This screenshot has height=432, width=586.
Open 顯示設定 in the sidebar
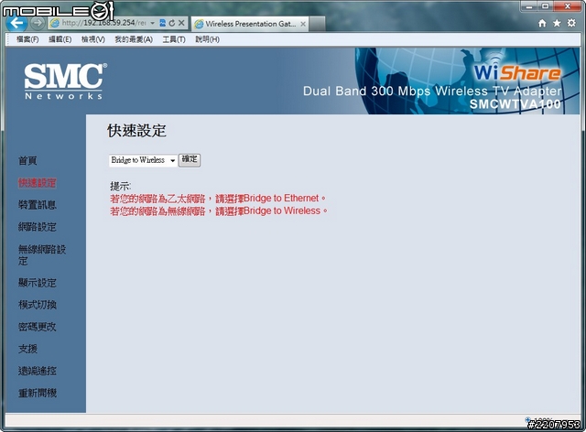point(37,283)
